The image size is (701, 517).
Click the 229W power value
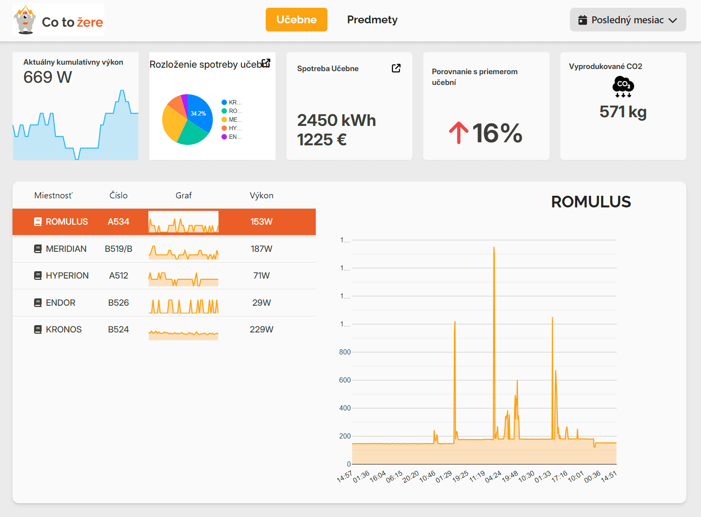[261, 329]
